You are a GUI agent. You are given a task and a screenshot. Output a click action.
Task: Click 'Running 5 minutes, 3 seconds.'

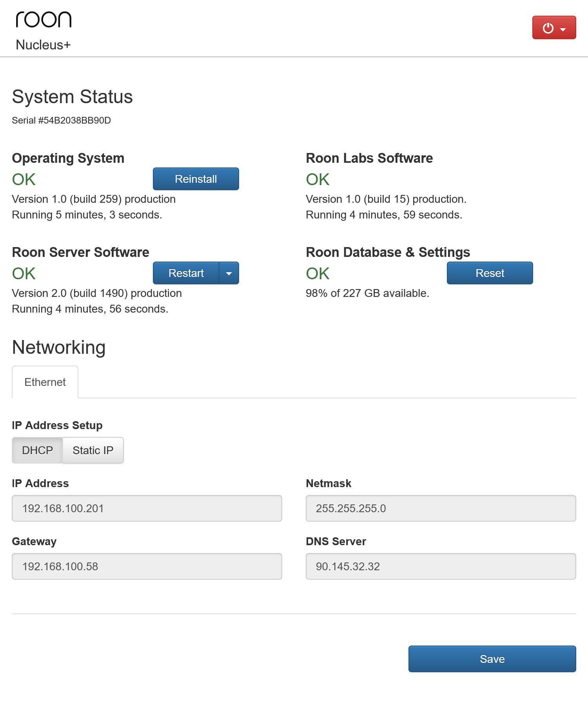(x=87, y=215)
